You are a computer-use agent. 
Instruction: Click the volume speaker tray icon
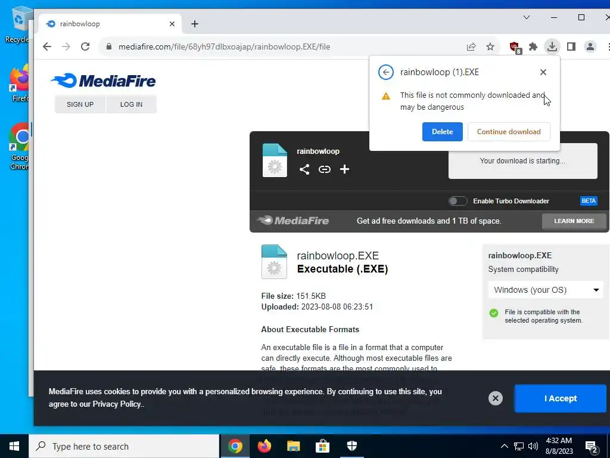533,446
